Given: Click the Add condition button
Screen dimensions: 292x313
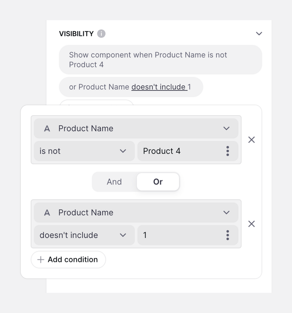Looking at the screenshot, I should (68, 260).
